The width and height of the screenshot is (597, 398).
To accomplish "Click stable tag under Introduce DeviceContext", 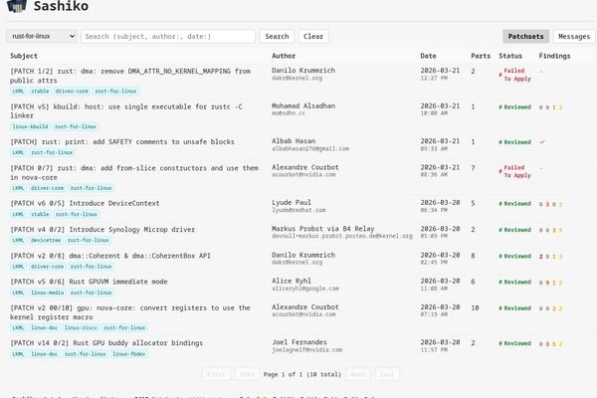I will [40, 214].
